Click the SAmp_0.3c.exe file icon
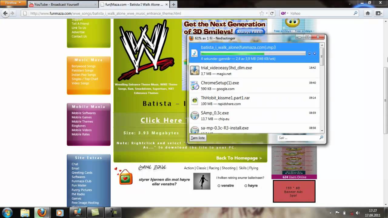This screenshot has height=218, width=388. pyautogui.click(x=195, y=116)
